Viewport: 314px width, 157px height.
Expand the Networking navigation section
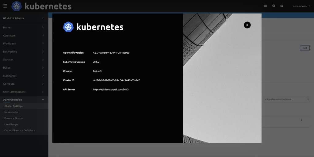pos(24,52)
